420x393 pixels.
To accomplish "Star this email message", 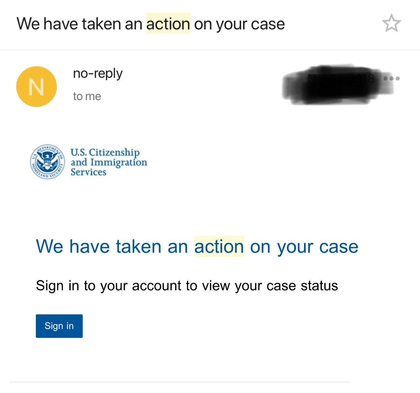I will pyautogui.click(x=391, y=23).
